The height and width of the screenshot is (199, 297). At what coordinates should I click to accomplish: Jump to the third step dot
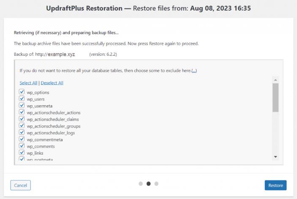[156, 184]
